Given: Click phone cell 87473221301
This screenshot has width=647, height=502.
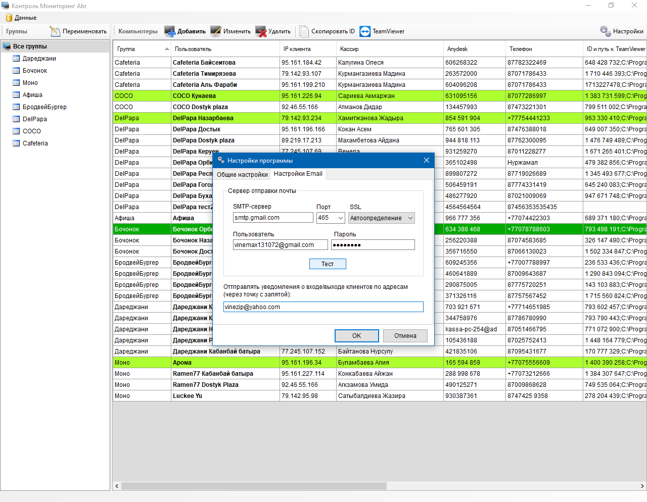Looking at the screenshot, I should (x=544, y=107).
